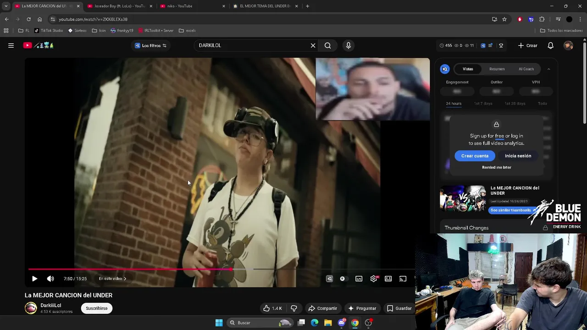The width and height of the screenshot is (587, 330).
Task: Collapse the vidIQ panel with chevron
Action: pos(548,69)
